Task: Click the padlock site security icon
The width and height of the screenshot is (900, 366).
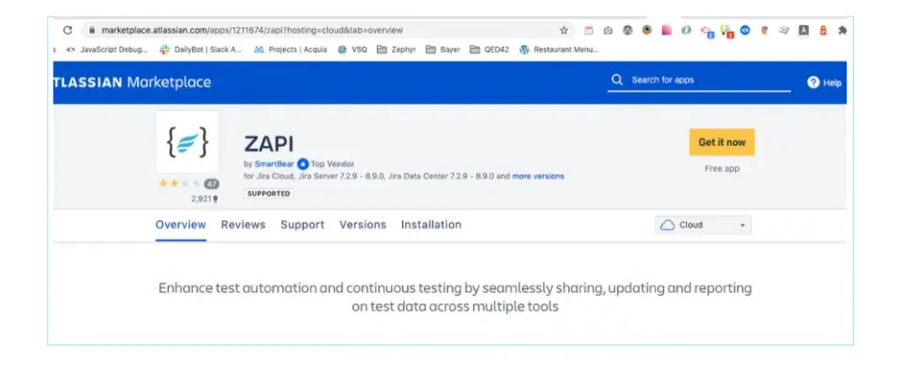Action: point(91,30)
